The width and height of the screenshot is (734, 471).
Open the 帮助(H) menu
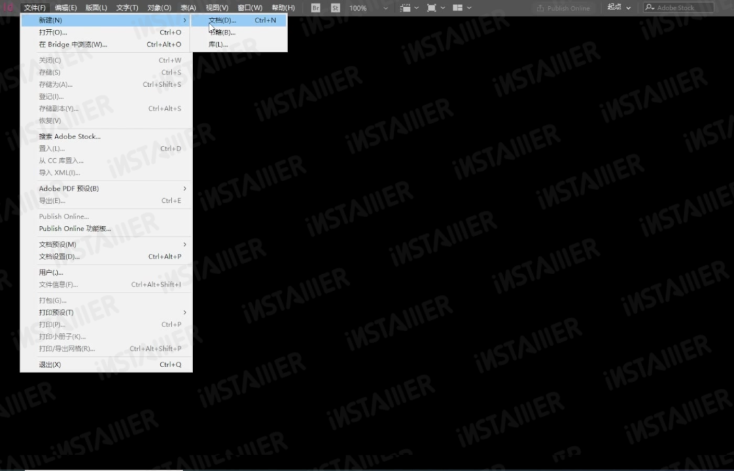coord(283,8)
